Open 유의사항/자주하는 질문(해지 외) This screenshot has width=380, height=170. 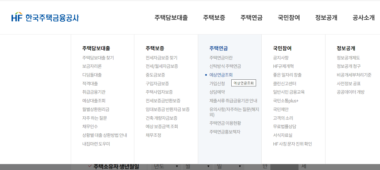234,112
